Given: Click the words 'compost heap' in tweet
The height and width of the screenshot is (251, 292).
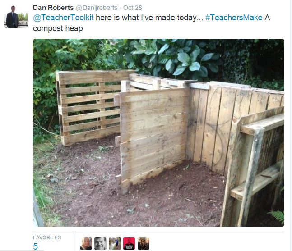Looking at the screenshot, I should point(58,29).
